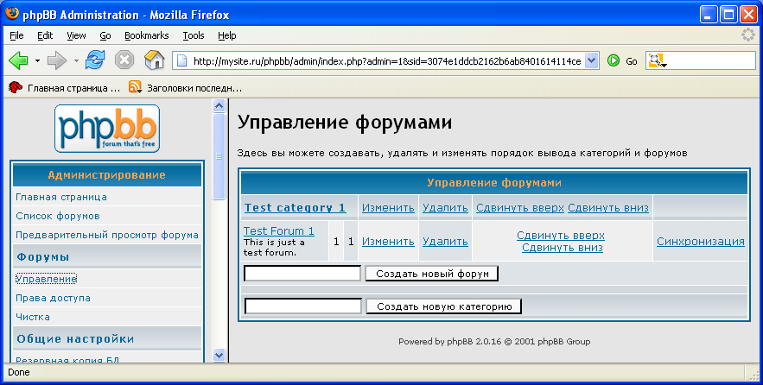Click the sidebar scrollbar thumb
Image resolution: width=763 pixels, height=385 pixels.
[x=219, y=156]
